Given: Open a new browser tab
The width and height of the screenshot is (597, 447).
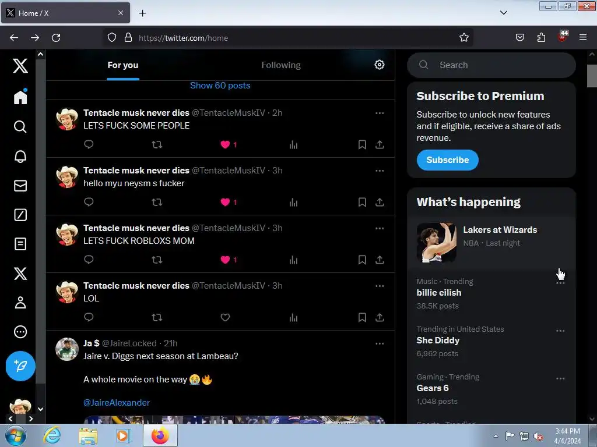Looking at the screenshot, I should (x=142, y=13).
